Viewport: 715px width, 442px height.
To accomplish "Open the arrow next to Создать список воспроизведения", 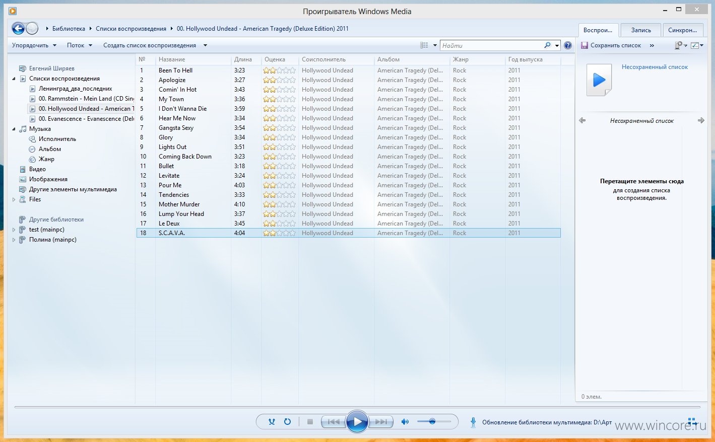I will [x=205, y=45].
